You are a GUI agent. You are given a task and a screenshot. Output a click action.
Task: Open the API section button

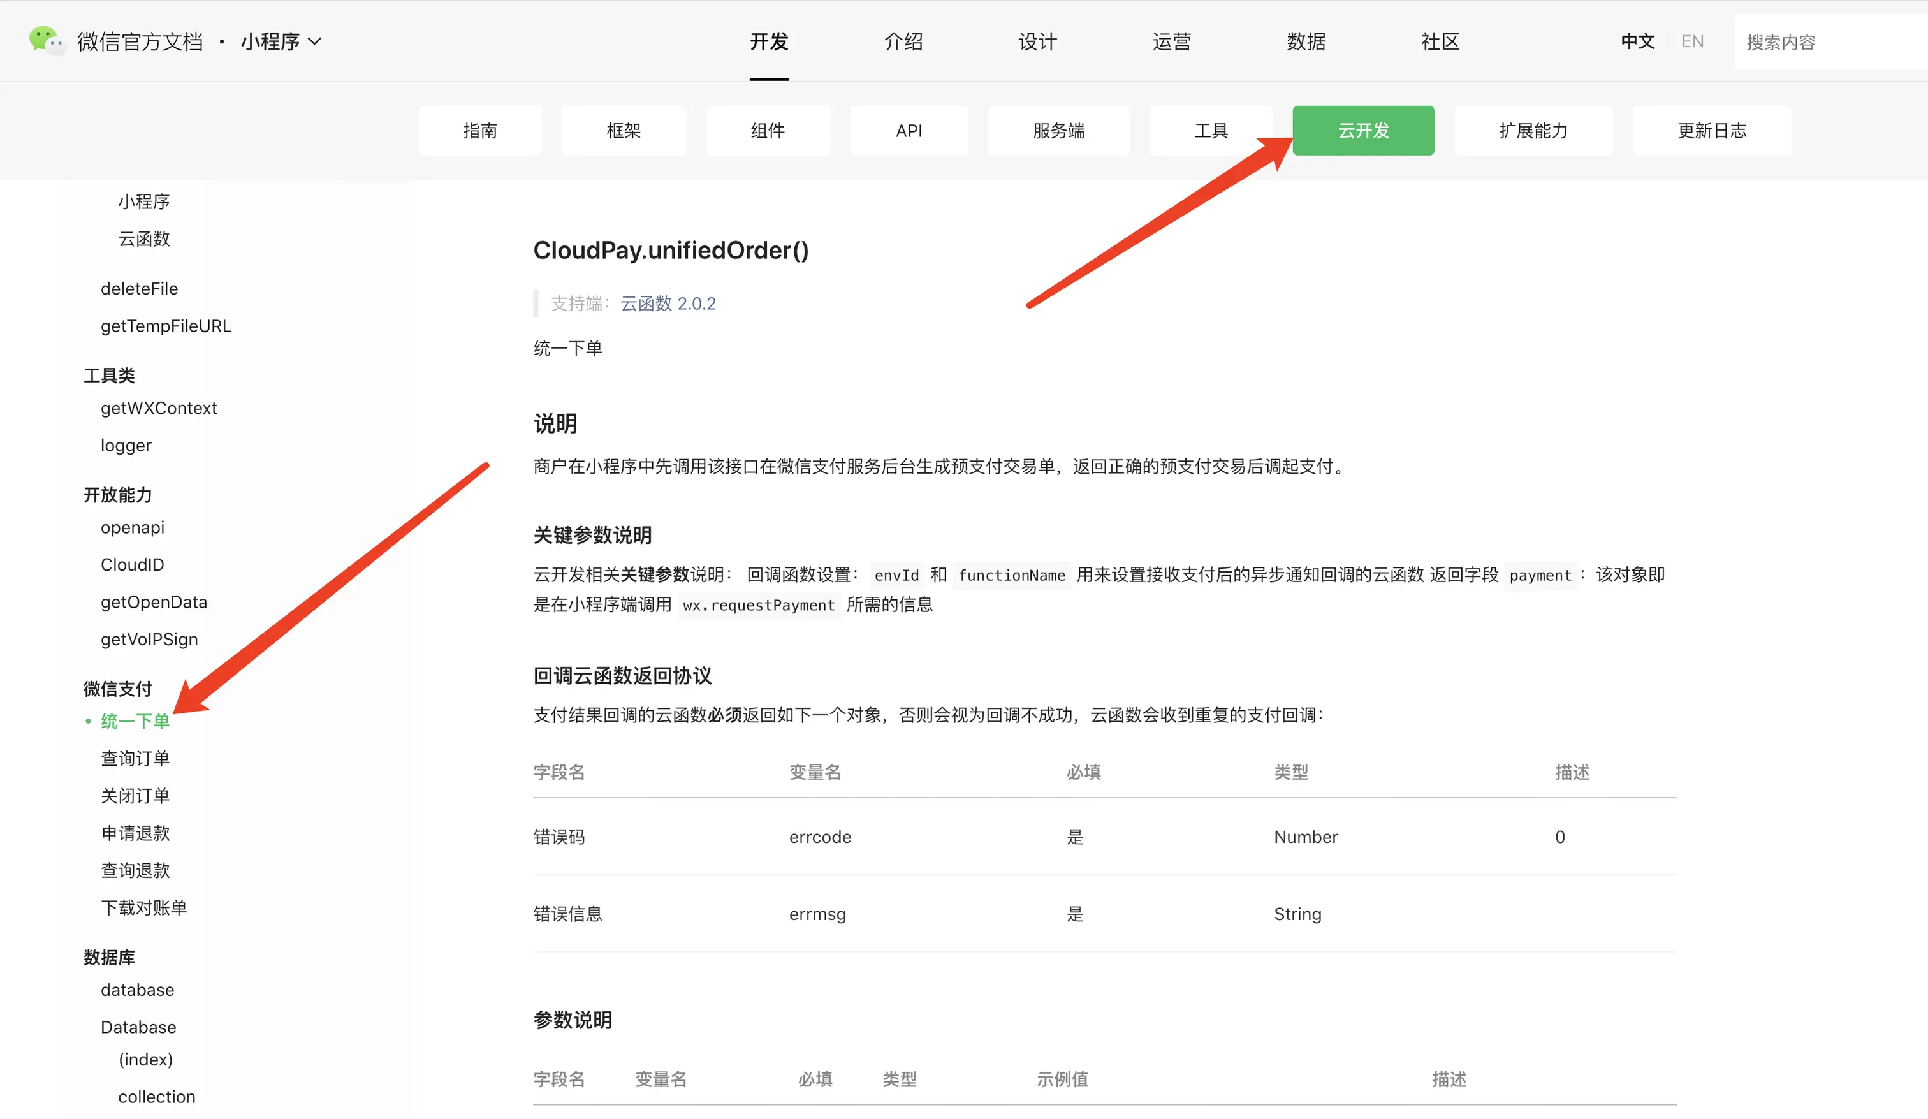[908, 131]
